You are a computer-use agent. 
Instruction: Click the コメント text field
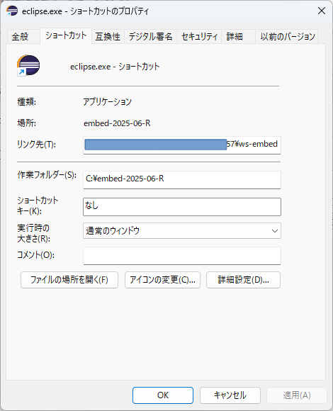[182, 256]
